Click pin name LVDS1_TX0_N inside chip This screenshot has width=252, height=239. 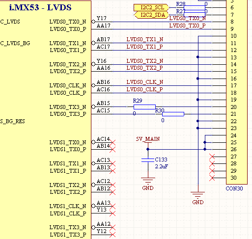point(68,142)
